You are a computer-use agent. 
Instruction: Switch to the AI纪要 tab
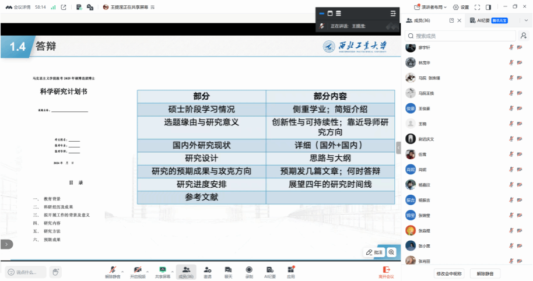tap(482, 20)
